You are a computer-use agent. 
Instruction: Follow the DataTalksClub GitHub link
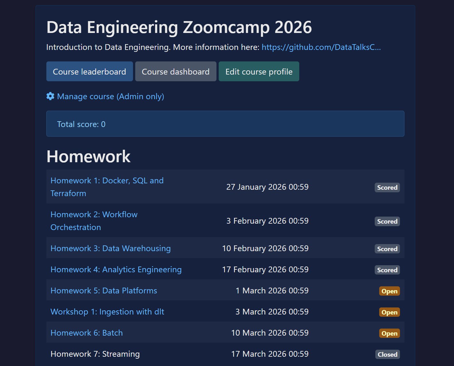(x=321, y=47)
